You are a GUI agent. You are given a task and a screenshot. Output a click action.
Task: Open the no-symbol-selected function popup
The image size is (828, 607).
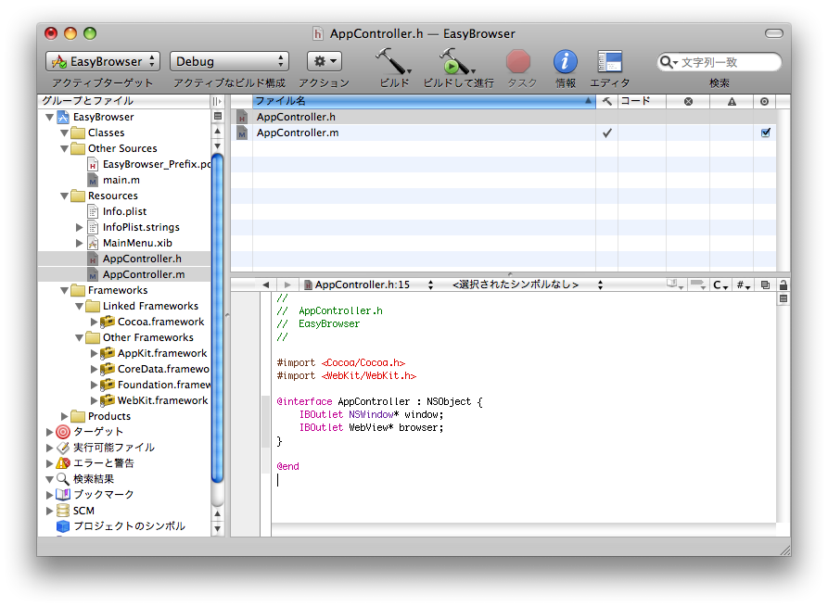pyautogui.click(x=527, y=285)
